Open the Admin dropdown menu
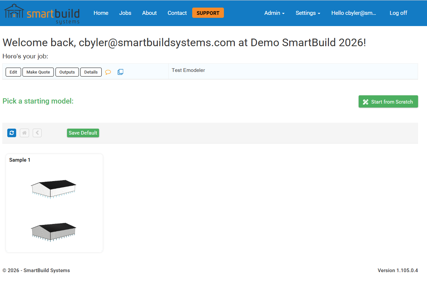The image size is (427, 283). point(274,13)
